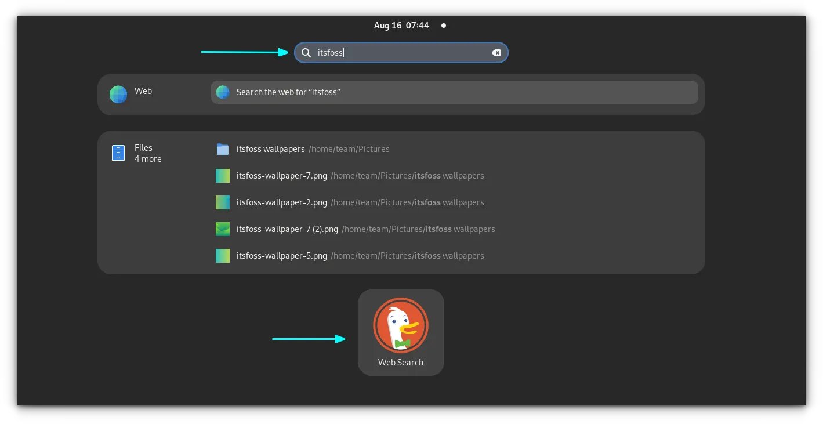Open the itsfoss wallpapers folder icon
This screenshot has height=424, width=823.
[223, 148]
